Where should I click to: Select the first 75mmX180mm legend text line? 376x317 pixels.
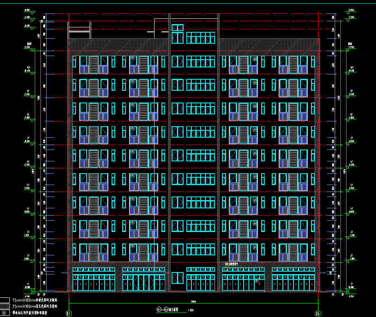35,300
